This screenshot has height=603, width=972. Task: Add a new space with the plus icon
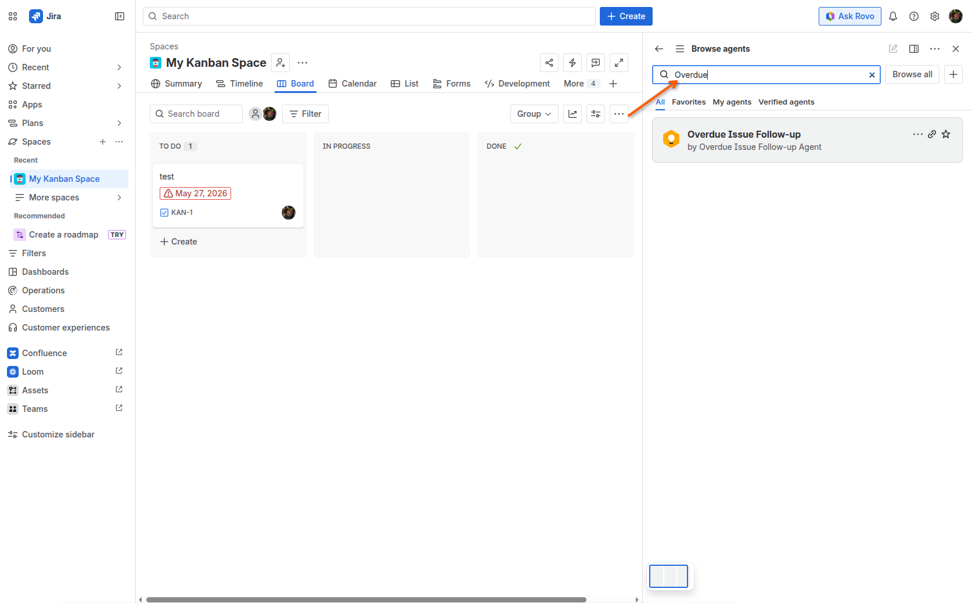click(103, 142)
